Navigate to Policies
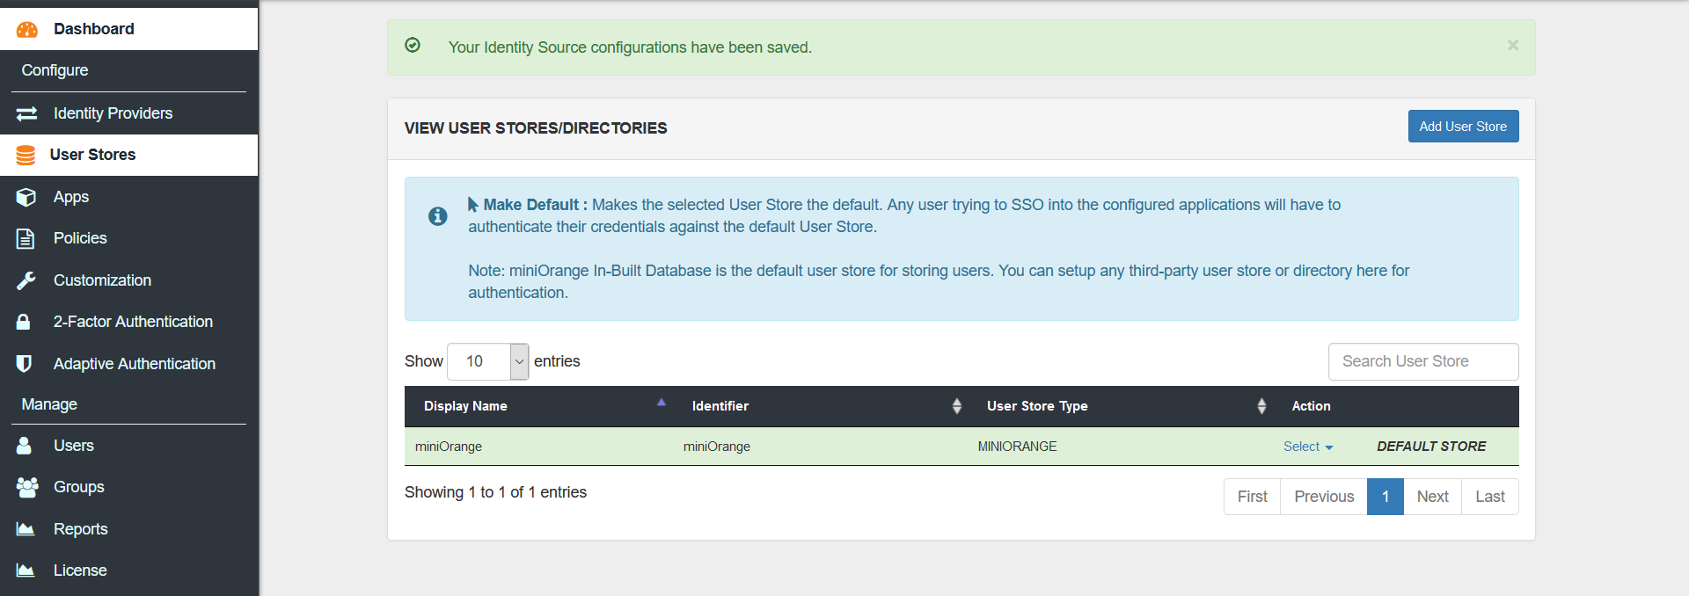This screenshot has height=596, width=1689. 129,238
